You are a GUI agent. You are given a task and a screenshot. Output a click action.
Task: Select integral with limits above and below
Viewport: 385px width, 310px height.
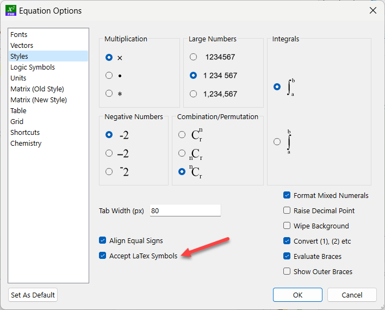(x=277, y=141)
